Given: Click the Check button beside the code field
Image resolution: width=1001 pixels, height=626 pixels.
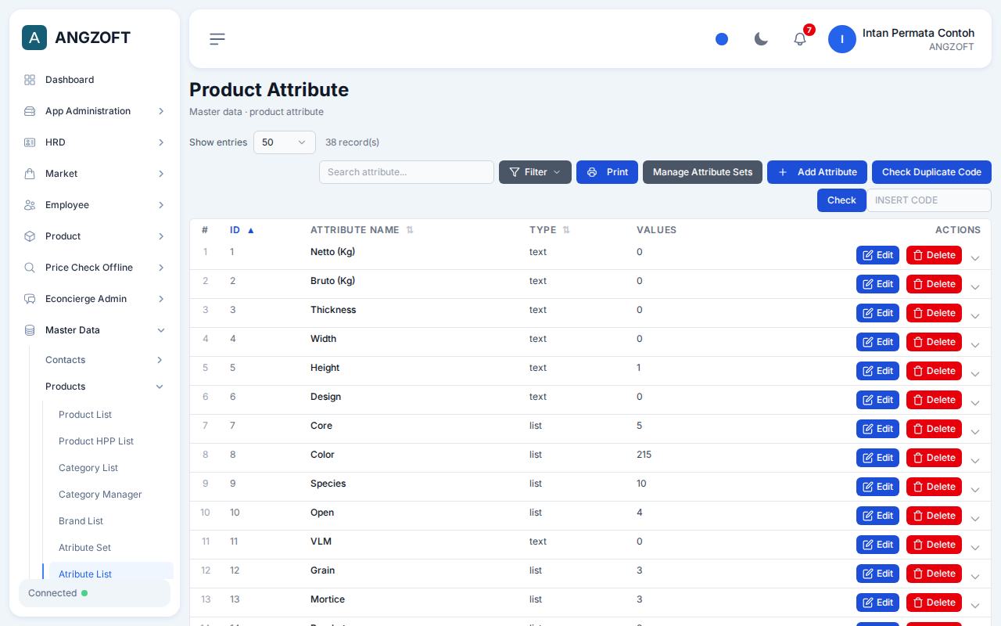Looking at the screenshot, I should point(841,200).
